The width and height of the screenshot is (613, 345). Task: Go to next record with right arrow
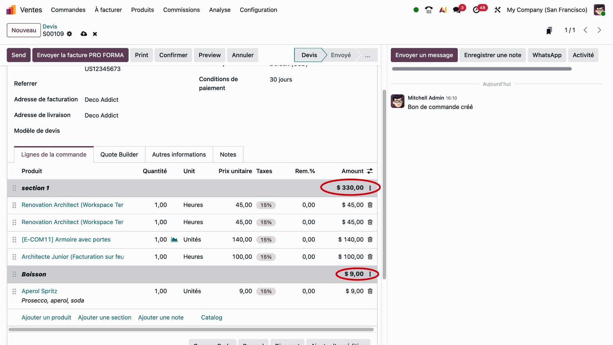pos(599,30)
